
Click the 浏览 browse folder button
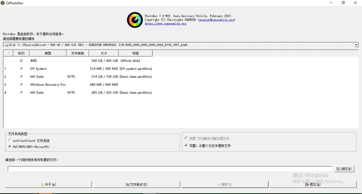[x=344, y=169]
